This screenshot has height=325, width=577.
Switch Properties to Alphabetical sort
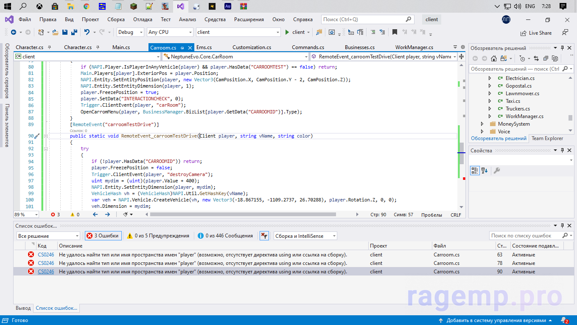tap(484, 171)
